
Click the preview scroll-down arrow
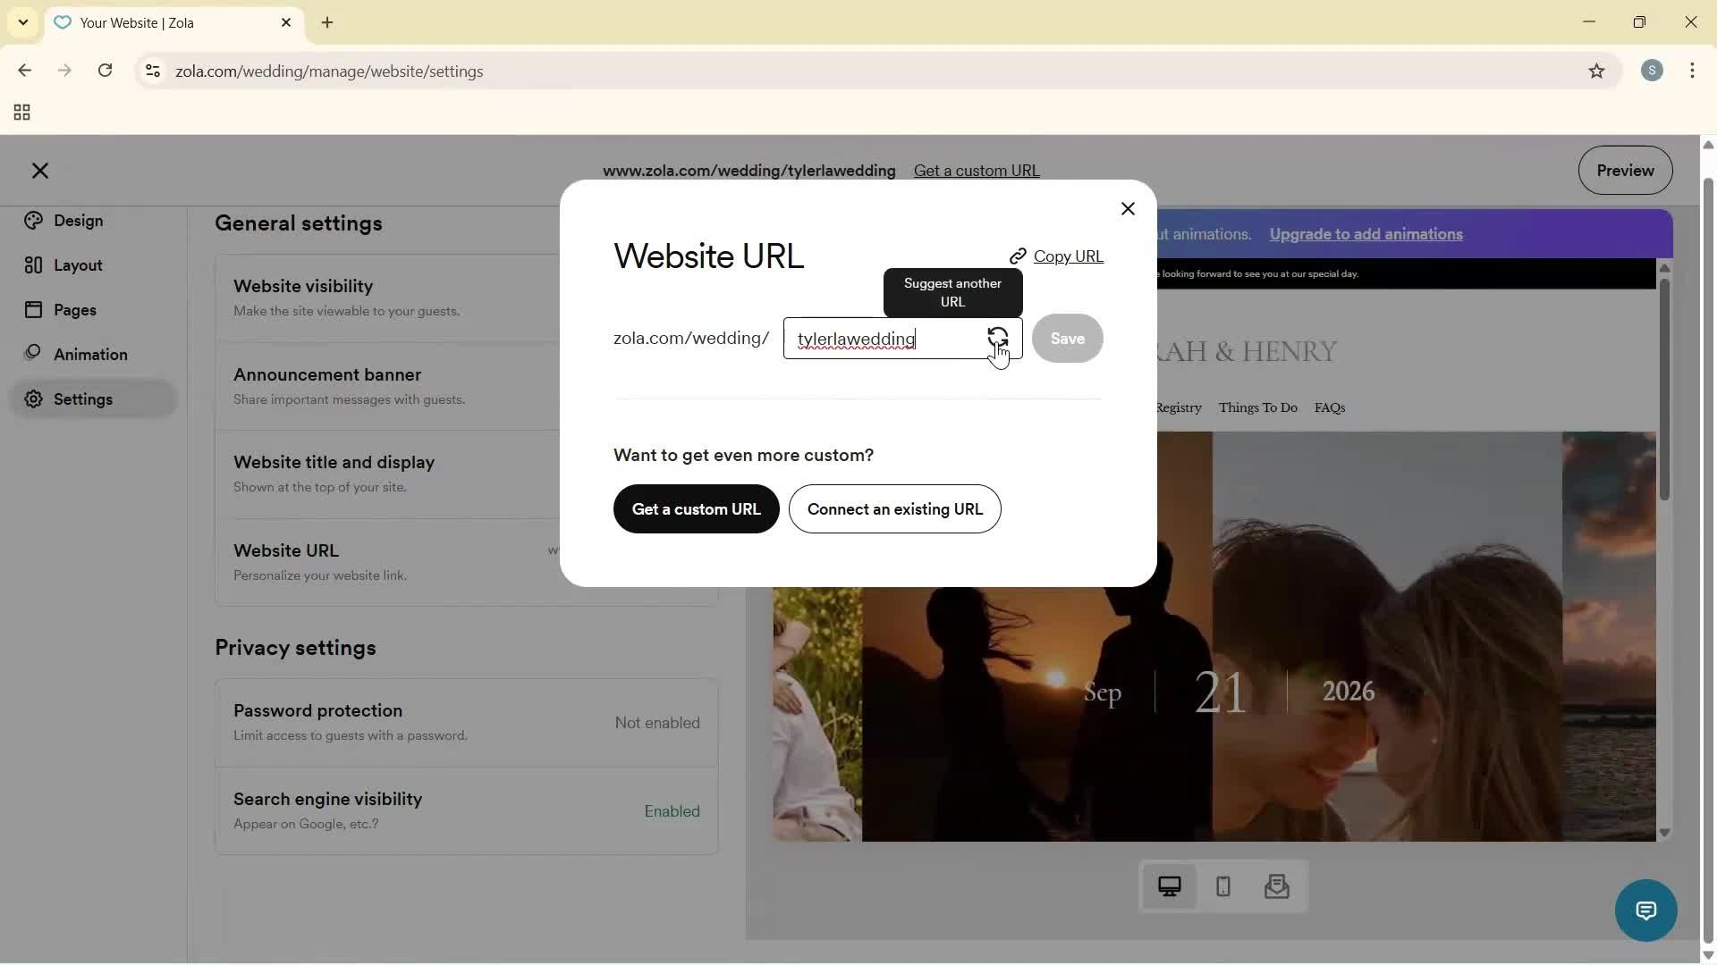1664,833
